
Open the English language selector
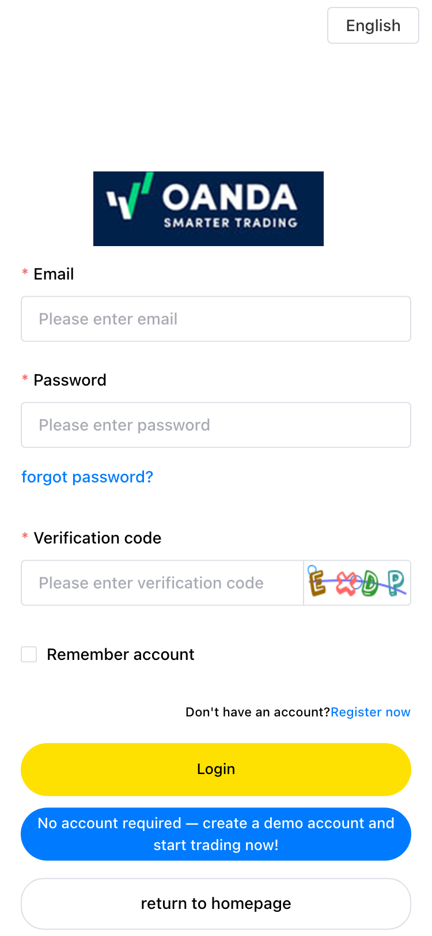coord(373,25)
